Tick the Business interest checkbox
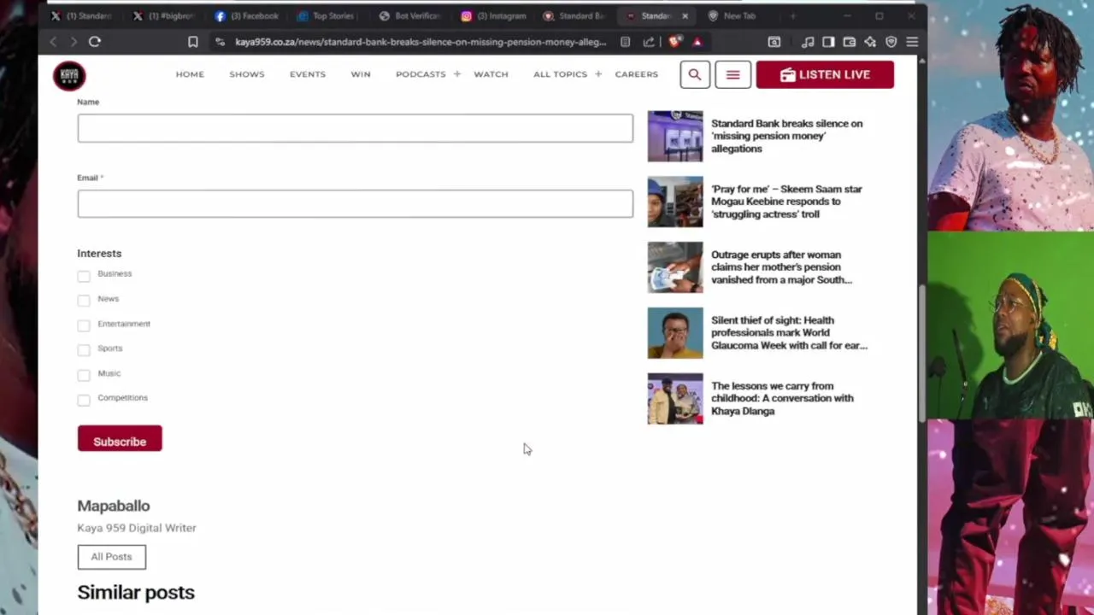The image size is (1094, 615). [83, 276]
